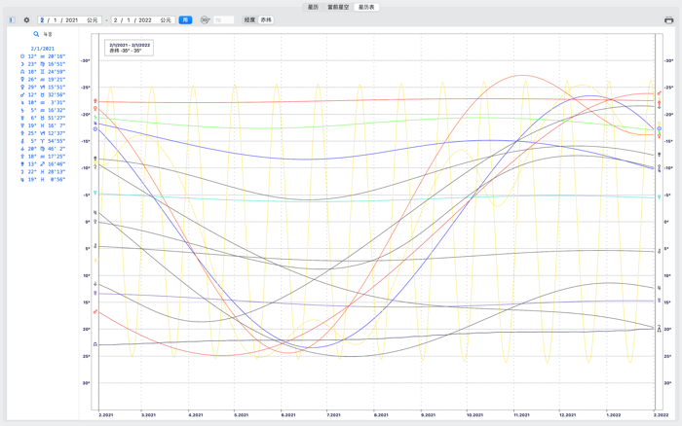Click the magnifier search icon

(x=36, y=34)
